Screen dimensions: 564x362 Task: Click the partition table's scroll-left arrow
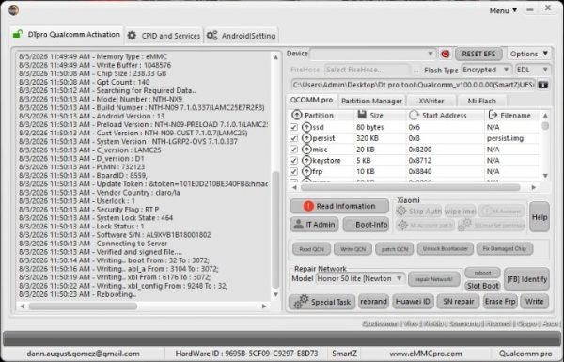(294, 187)
